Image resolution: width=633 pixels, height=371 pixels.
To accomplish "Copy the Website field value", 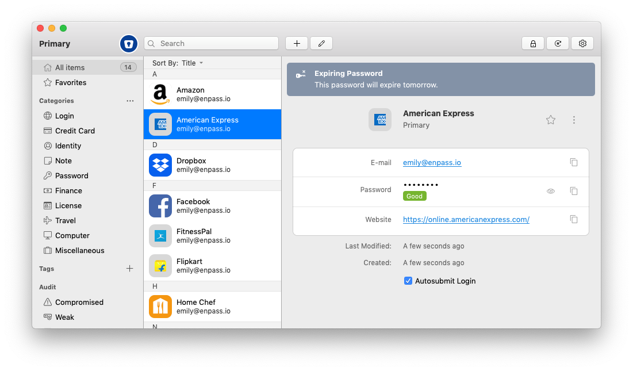I will [x=574, y=219].
